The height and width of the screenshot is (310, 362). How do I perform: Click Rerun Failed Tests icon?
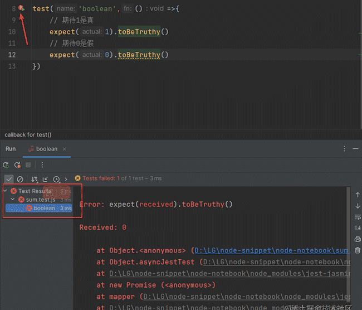pyautogui.click(x=17, y=165)
